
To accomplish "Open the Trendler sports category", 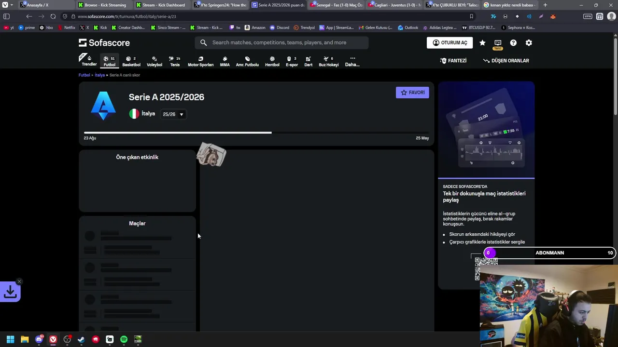I will [89, 60].
